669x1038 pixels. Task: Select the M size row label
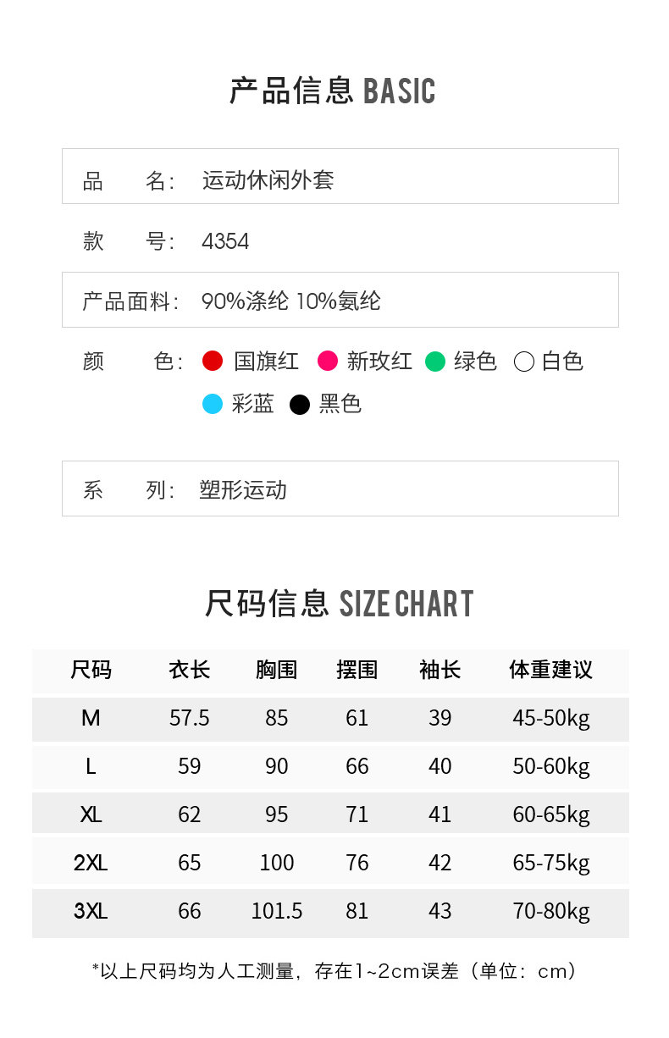(91, 718)
